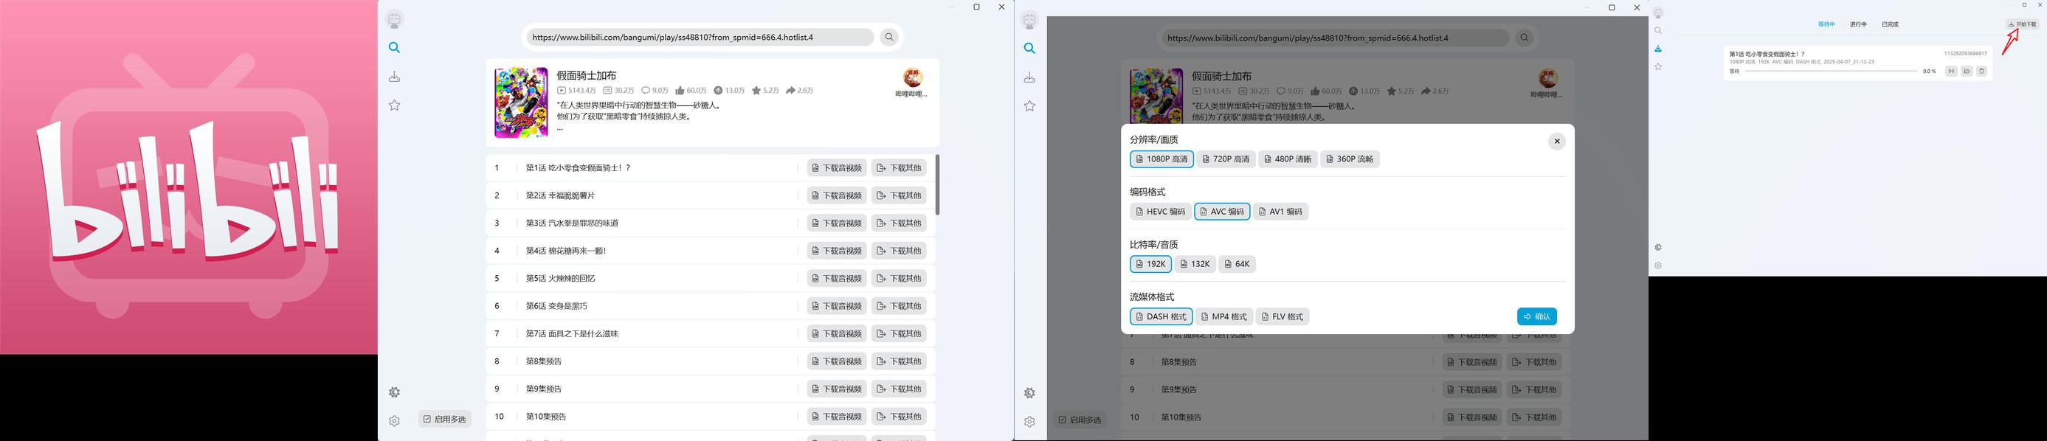
Task: Click the magnifier button beside the undimmed URL bar
Action: click(889, 38)
